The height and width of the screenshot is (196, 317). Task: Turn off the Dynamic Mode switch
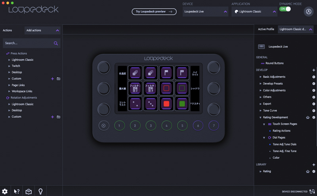285,9
